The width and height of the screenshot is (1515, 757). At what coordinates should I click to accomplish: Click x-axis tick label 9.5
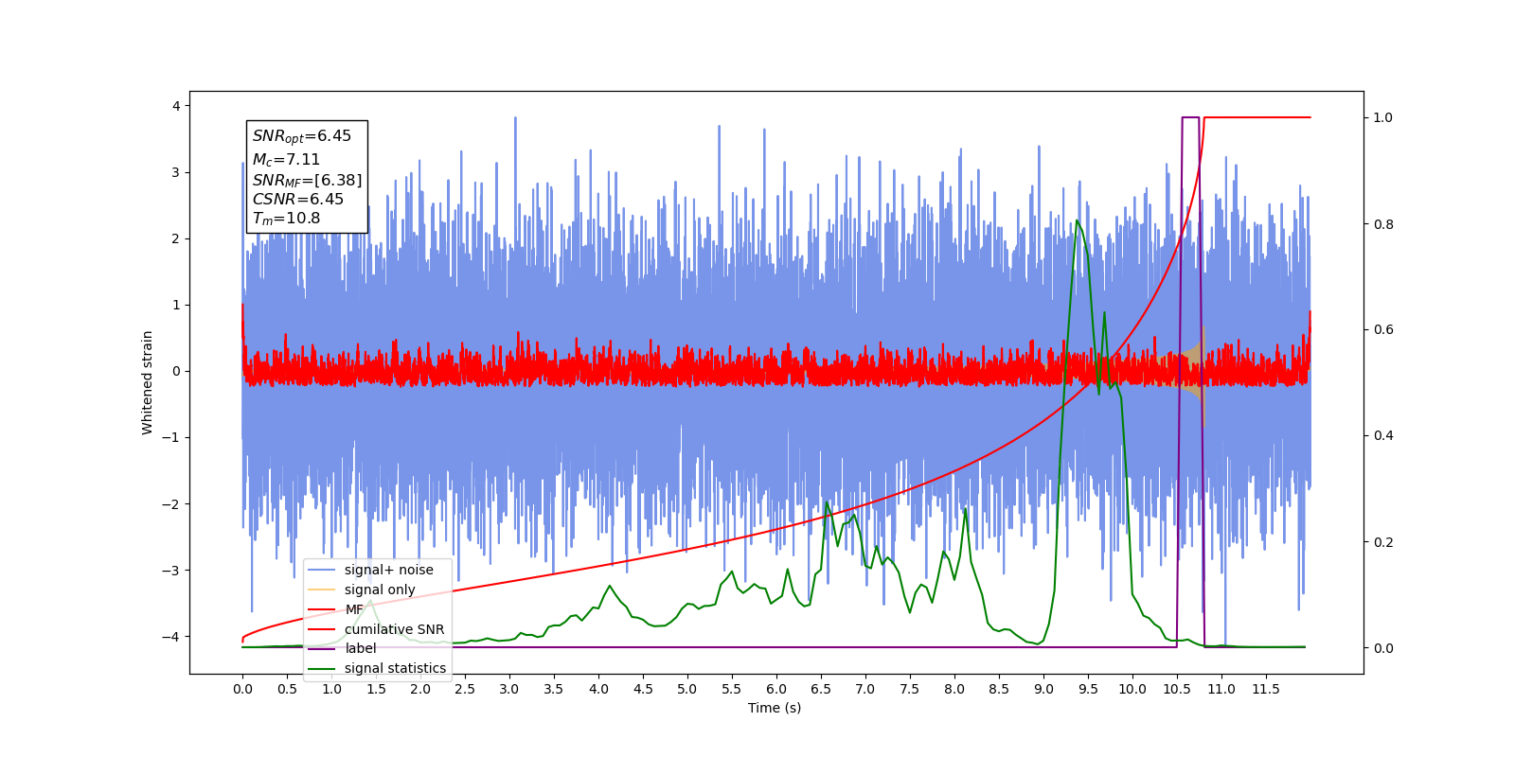pyautogui.click(x=1088, y=689)
